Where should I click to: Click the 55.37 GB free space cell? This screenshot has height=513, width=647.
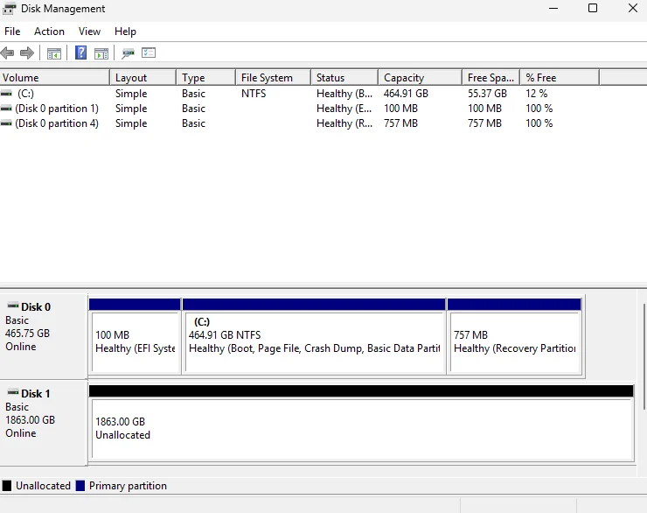coord(487,94)
